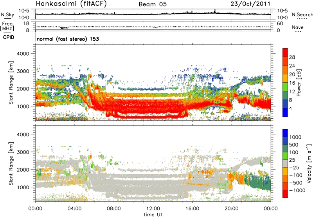Pick the dark blue top of Velocity colorbar

(284, 133)
